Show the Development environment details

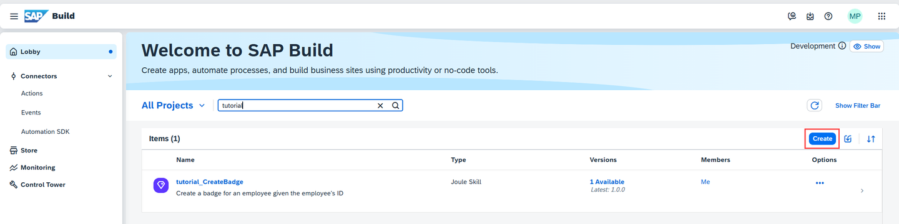tap(867, 47)
